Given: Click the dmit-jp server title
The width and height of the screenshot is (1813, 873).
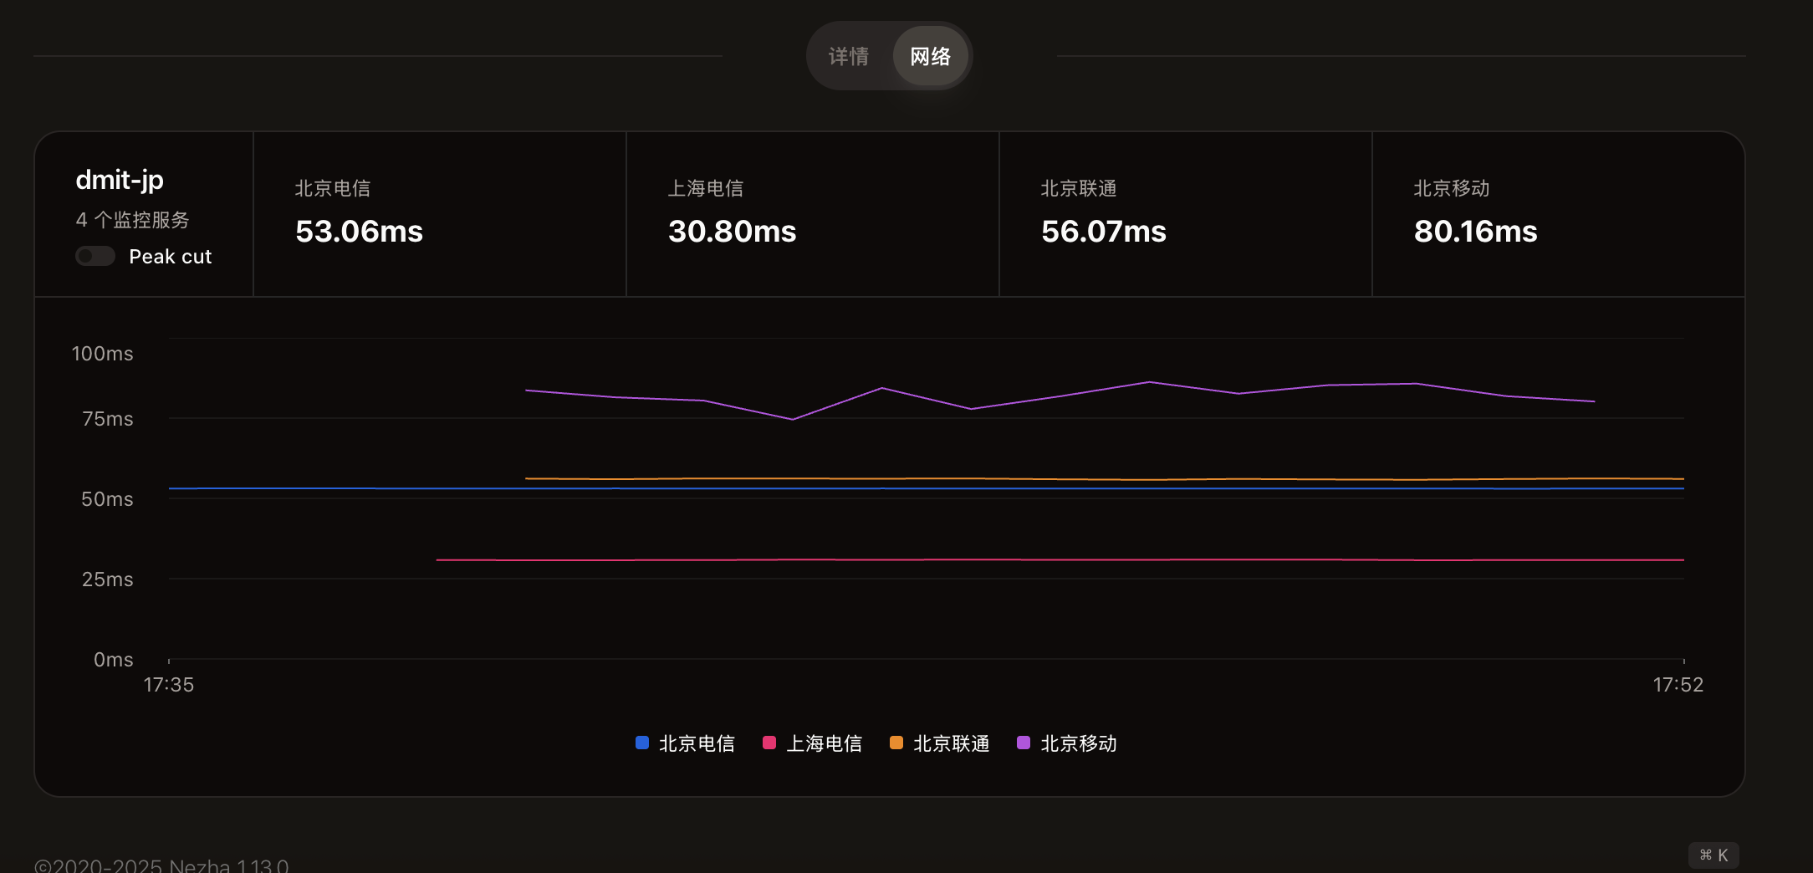Looking at the screenshot, I should pyautogui.click(x=120, y=180).
